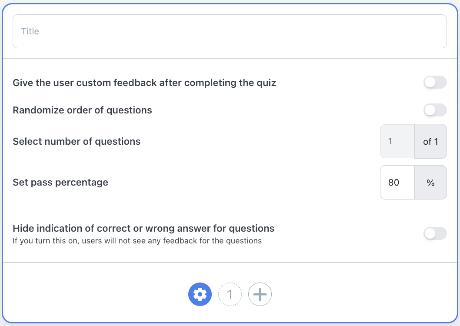Click the % suffix box
Image resolution: width=460 pixels, height=326 pixels.
[x=430, y=183]
